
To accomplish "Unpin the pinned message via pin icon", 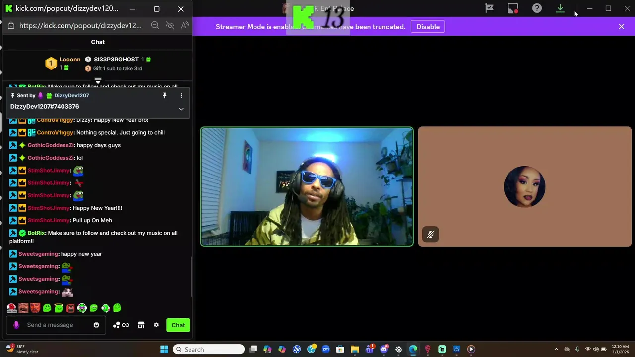I will (x=165, y=95).
